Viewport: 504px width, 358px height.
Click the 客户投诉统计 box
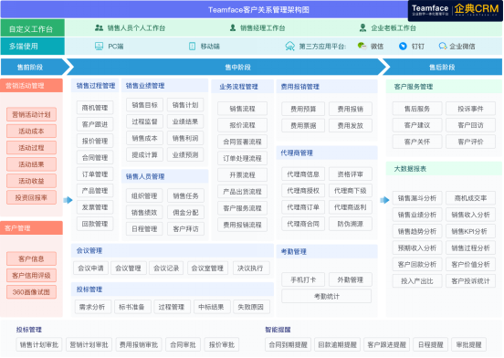[x=470, y=281]
